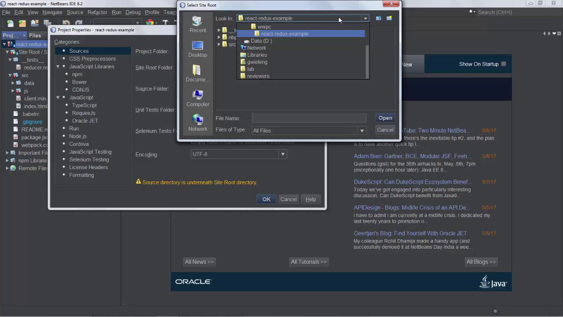Select Network entry in Look In list
This screenshot has width=563, height=317.
(x=256, y=48)
